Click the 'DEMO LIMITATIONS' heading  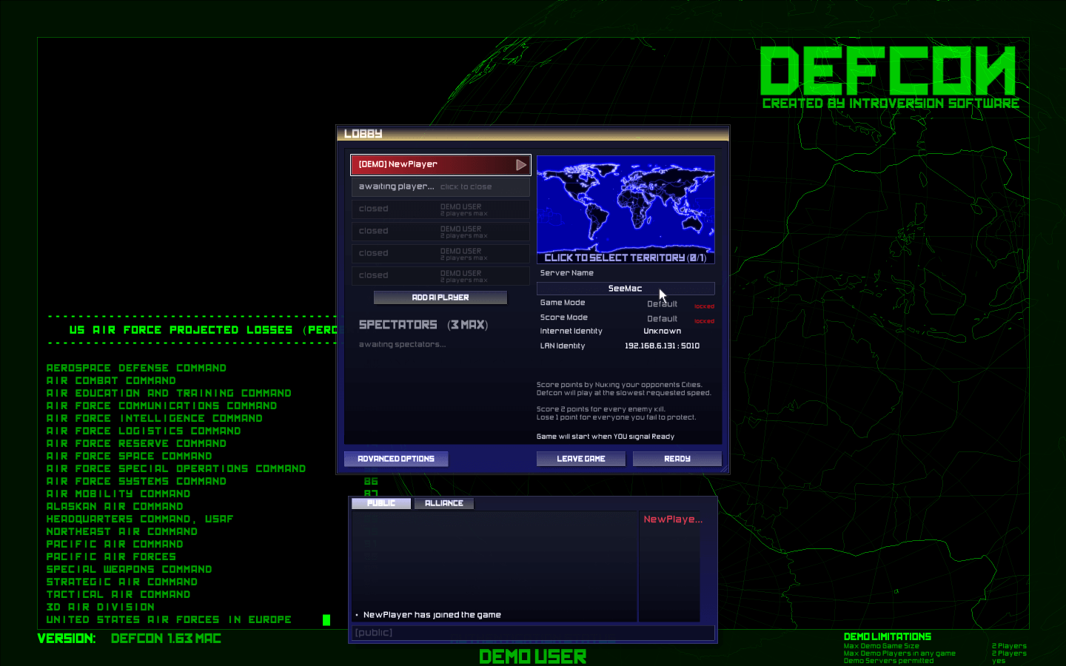(x=888, y=636)
